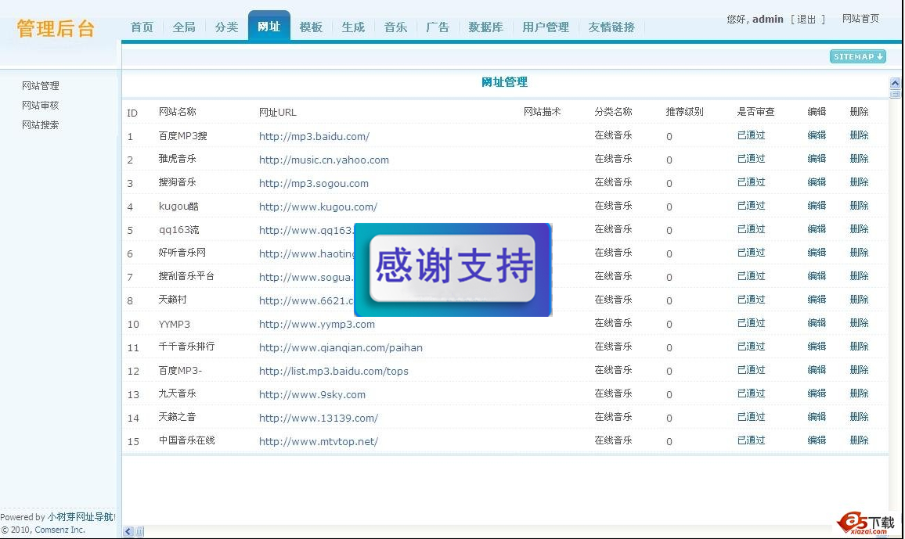Viewport: 905px width, 539px height.
Task: Open the qianqian.com/paihan link
Action: [x=341, y=348]
